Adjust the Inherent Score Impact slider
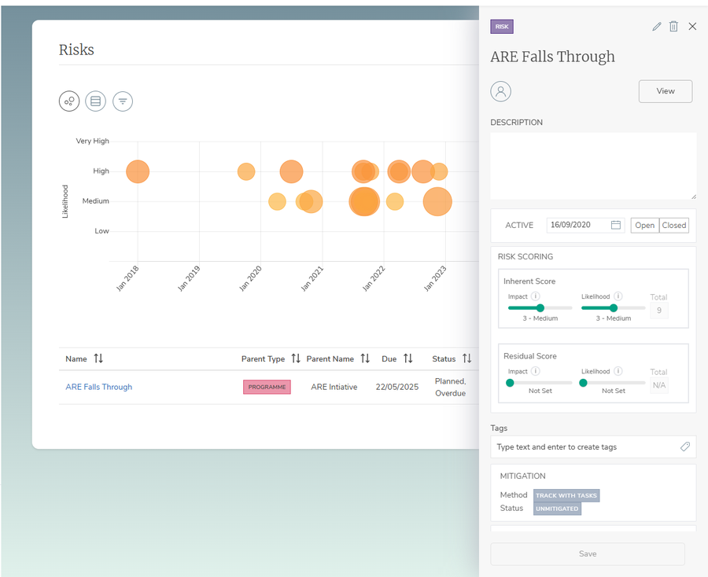The width and height of the screenshot is (708, 577). click(540, 308)
